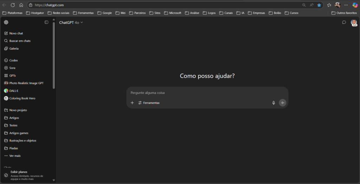Open the Logos bookmarks folder
Viewport: 360px width, 184px height.
pyautogui.click(x=210, y=13)
